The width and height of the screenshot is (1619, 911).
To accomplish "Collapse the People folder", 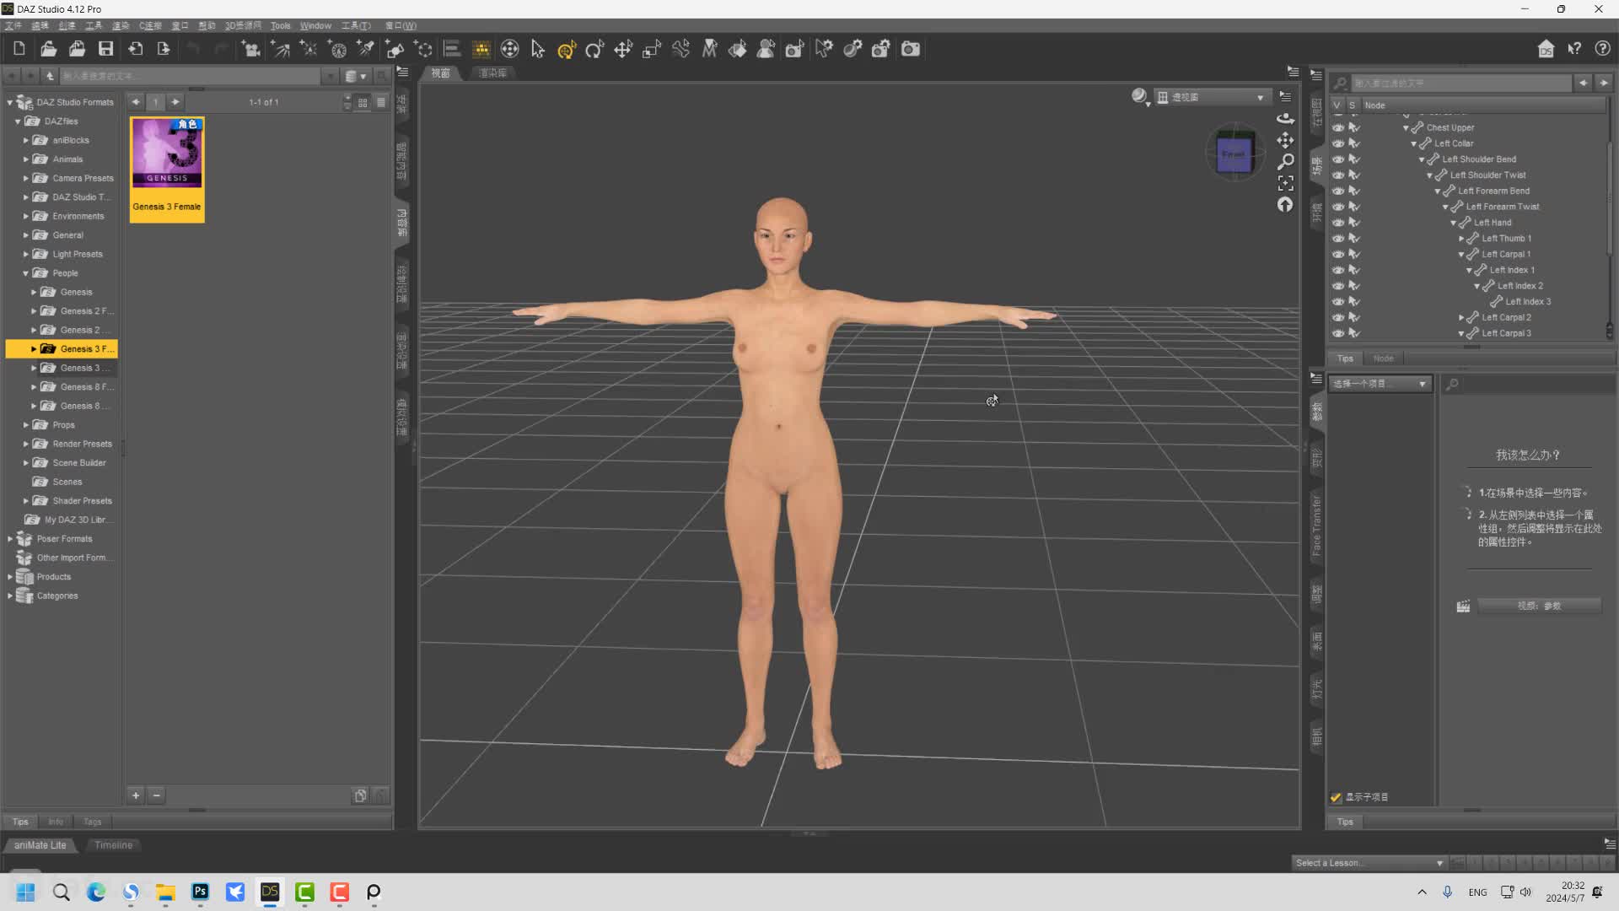I will pyautogui.click(x=25, y=273).
